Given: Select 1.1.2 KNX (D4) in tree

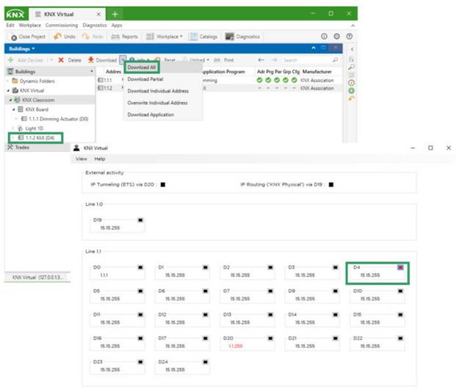Looking at the screenshot, I should [x=40, y=137].
